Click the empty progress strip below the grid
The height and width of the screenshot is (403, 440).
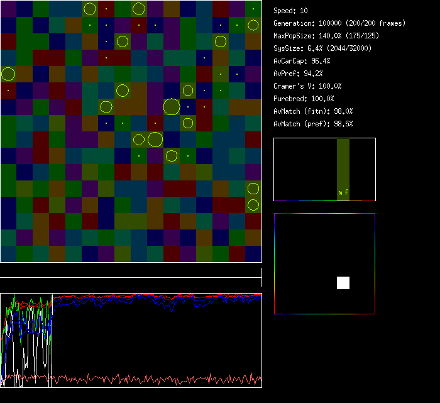tap(131, 271)
